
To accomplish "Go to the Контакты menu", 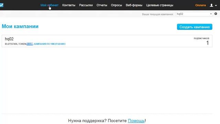I will (69, 5).
